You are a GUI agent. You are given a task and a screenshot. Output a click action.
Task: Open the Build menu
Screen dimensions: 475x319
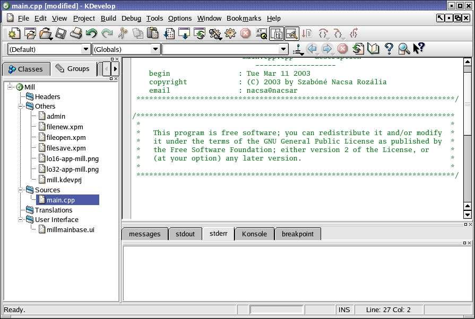(x=108, y=19)
